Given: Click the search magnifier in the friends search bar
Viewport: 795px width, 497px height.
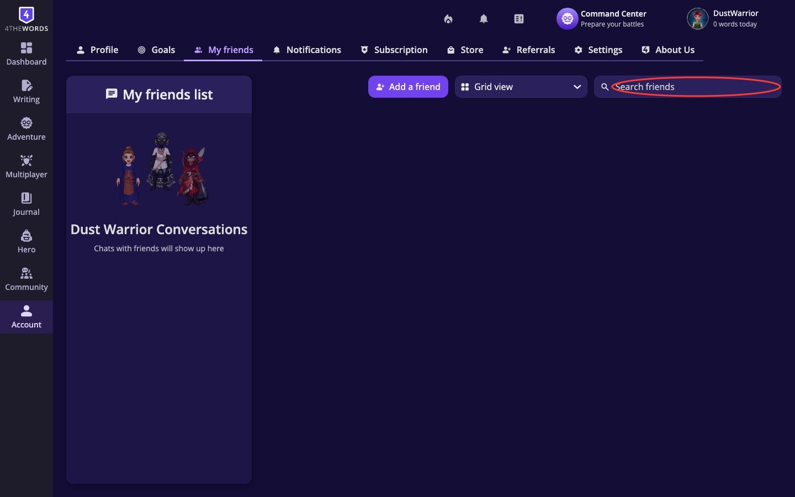Looking at the screenshot, I should [x=605, y=87].
